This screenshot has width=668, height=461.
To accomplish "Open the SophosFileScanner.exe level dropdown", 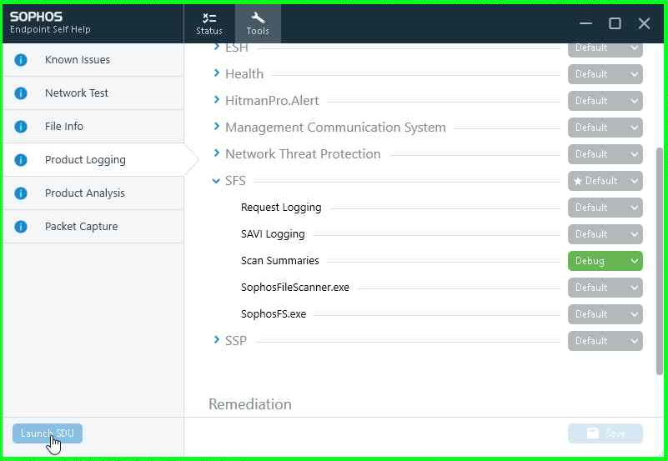I will point(605,288).
